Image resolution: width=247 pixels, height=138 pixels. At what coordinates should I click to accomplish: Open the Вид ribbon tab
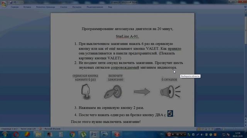tap(110, 7)
